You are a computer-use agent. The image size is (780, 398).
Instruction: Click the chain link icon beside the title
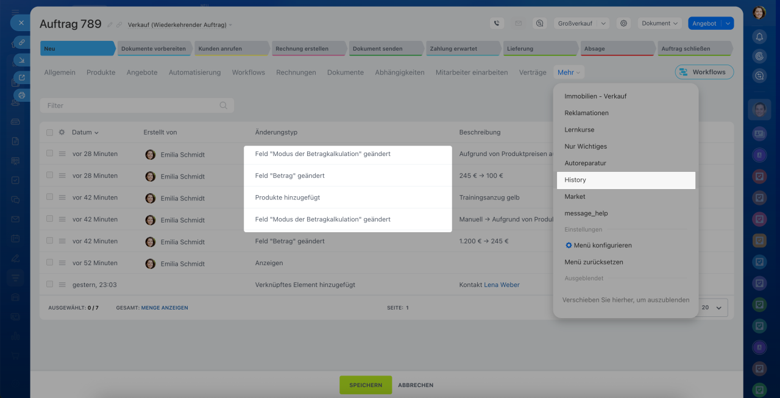[x=119, y=25]
